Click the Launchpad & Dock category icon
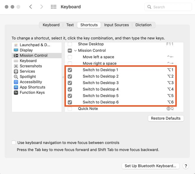 [x=16, y=45]
